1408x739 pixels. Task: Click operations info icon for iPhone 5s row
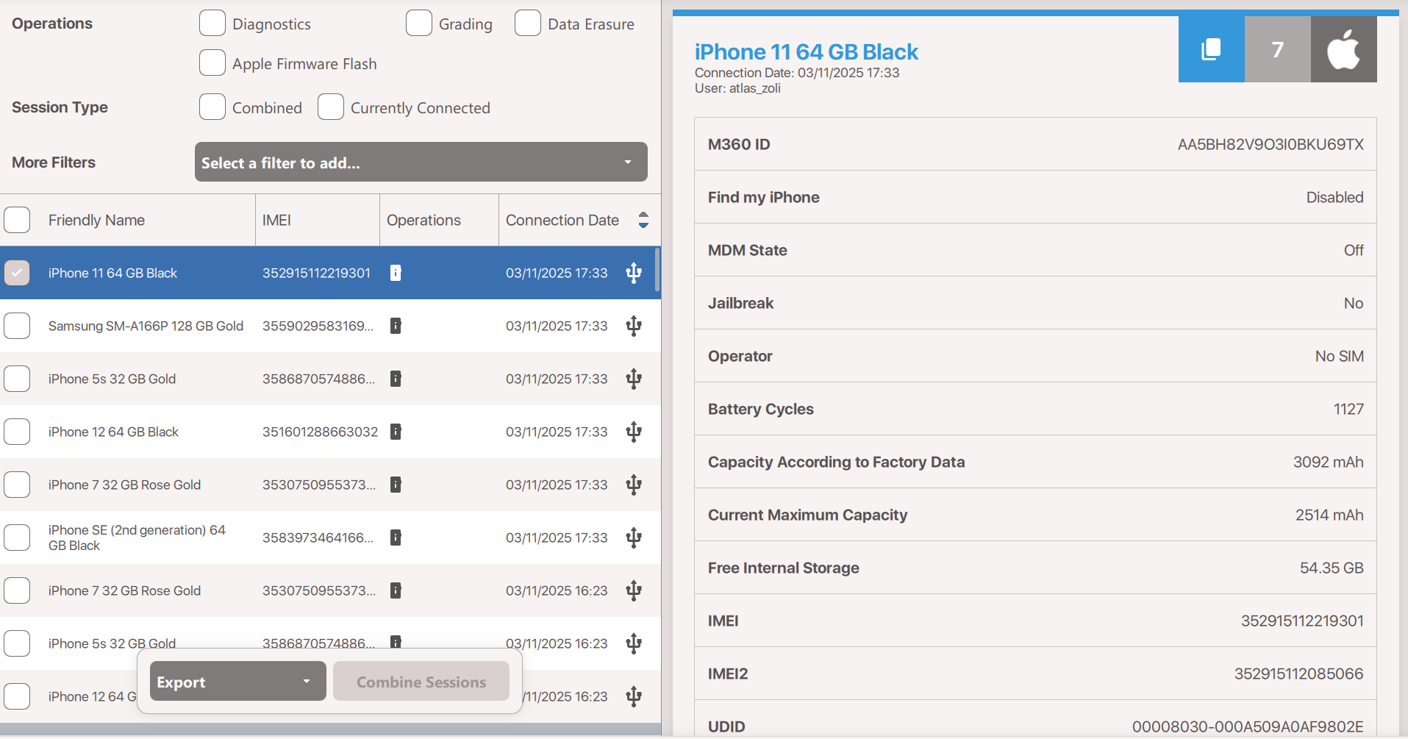396,379
